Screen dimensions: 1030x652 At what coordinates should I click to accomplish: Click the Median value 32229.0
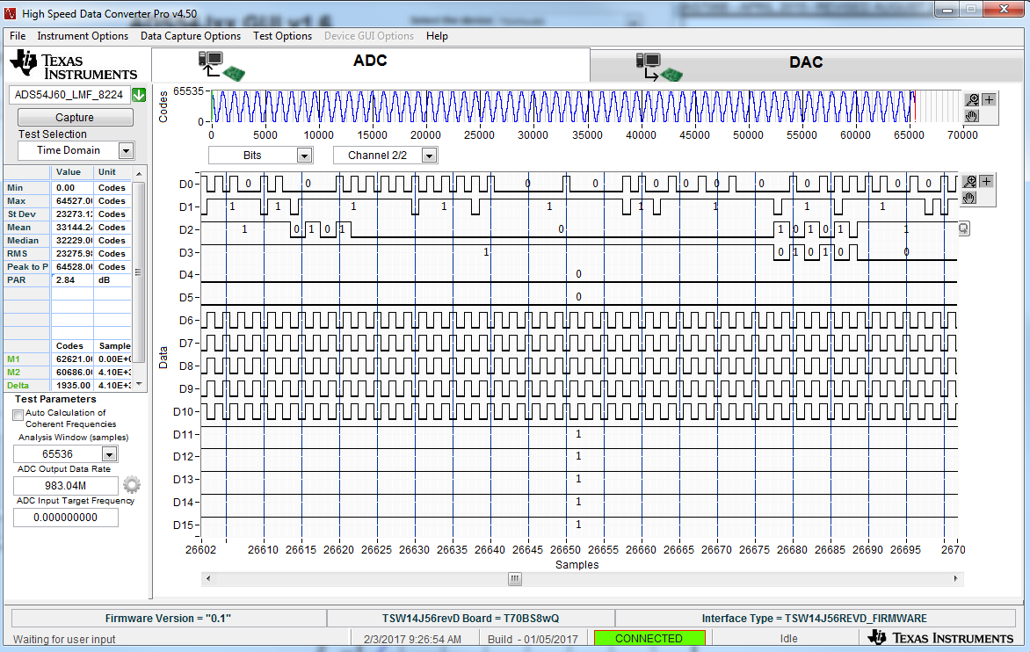coord(72,240)
